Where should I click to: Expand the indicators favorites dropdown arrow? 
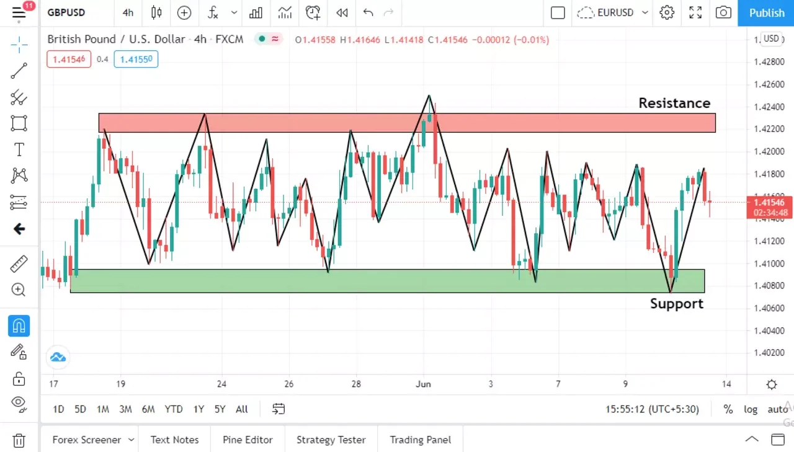tap(234, 12)
